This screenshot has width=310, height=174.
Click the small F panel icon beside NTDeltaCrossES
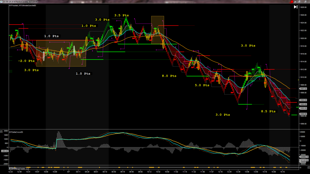click(x=2, y=132)
